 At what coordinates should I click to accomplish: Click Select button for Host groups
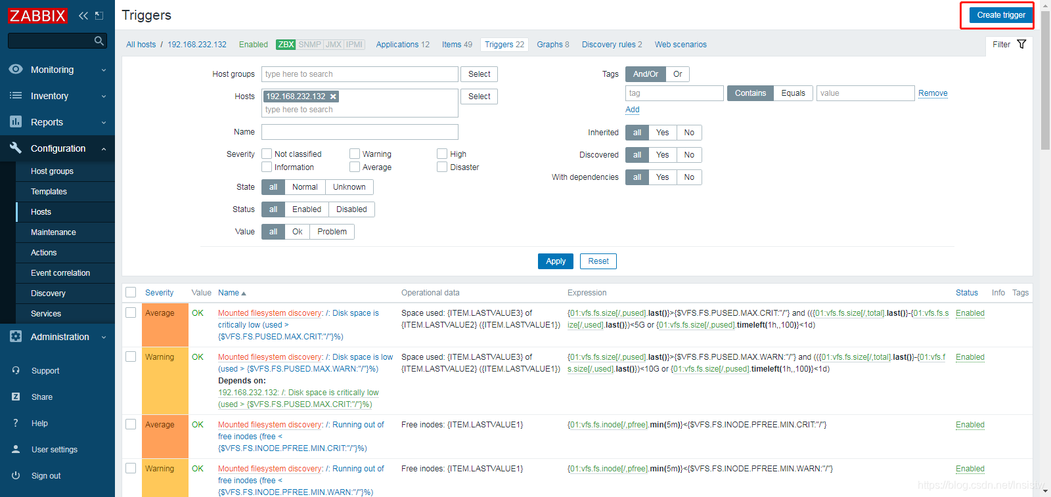pyautogui.click(x=480, y=74)
